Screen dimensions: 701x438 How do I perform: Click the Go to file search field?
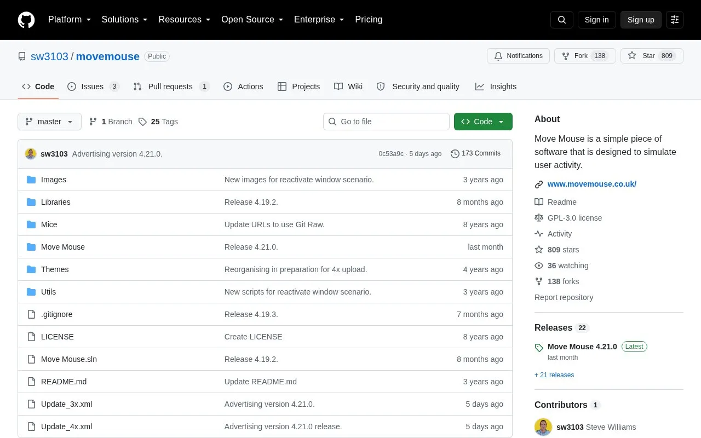pos(386,122)
